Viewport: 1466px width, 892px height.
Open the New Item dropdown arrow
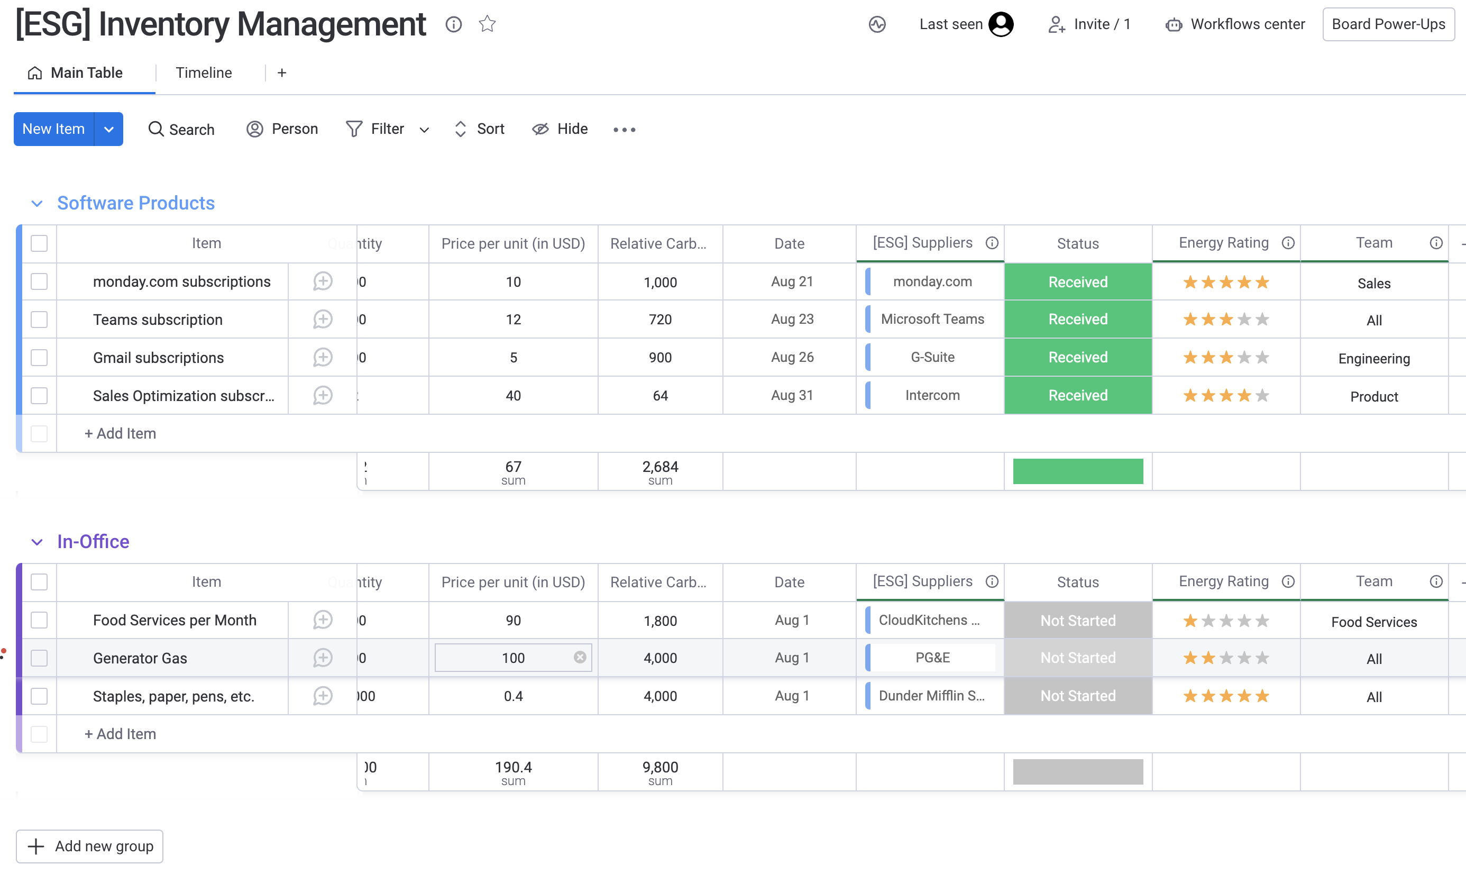point(109,129)
